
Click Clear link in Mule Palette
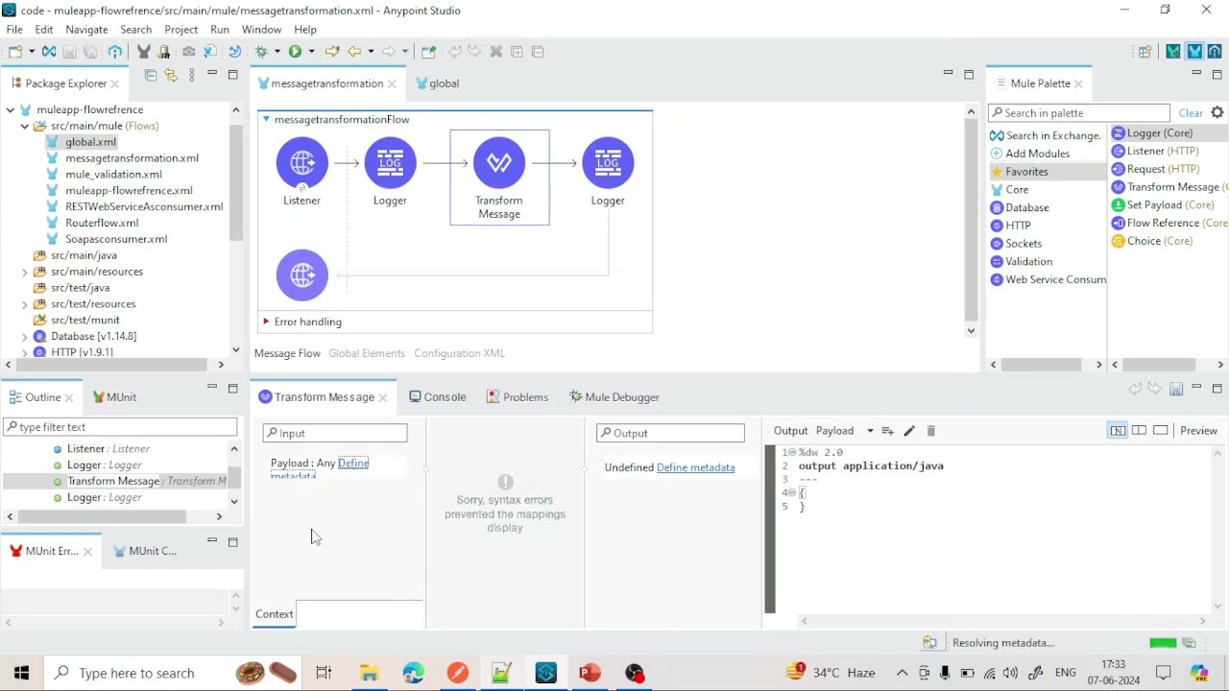coord(1191,113)
